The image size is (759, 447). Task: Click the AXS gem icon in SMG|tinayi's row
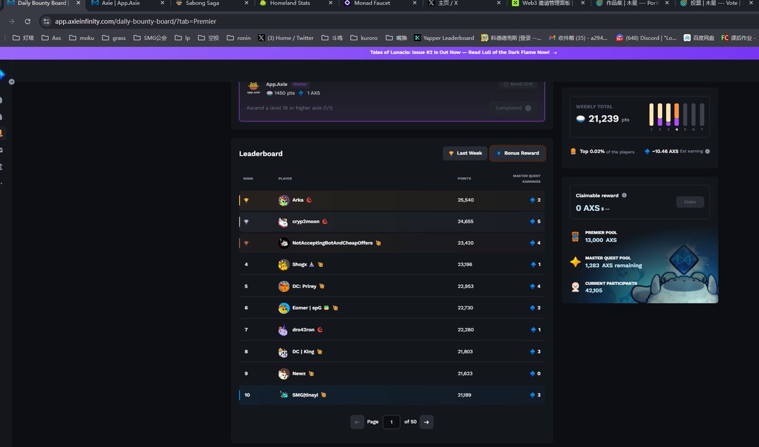click(x=533, y=395)
